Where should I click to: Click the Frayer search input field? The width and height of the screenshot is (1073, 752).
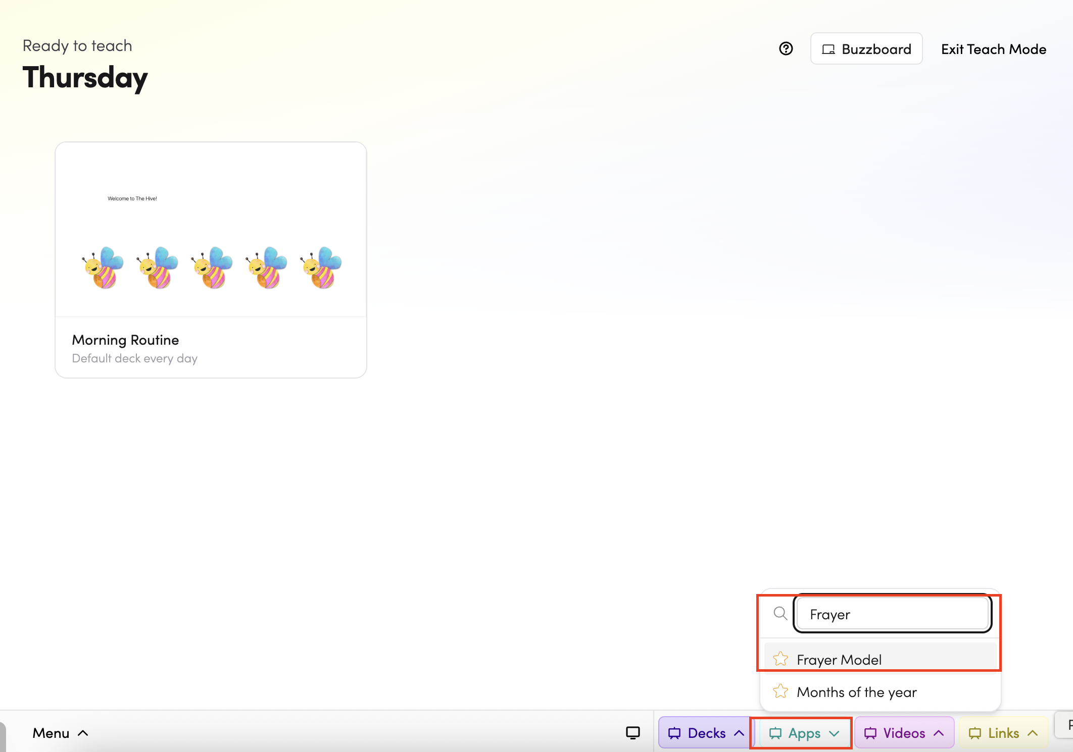coord(892,614)
